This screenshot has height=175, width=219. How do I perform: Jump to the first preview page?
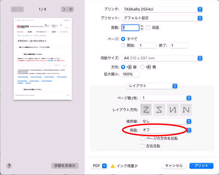coord(14,9)
